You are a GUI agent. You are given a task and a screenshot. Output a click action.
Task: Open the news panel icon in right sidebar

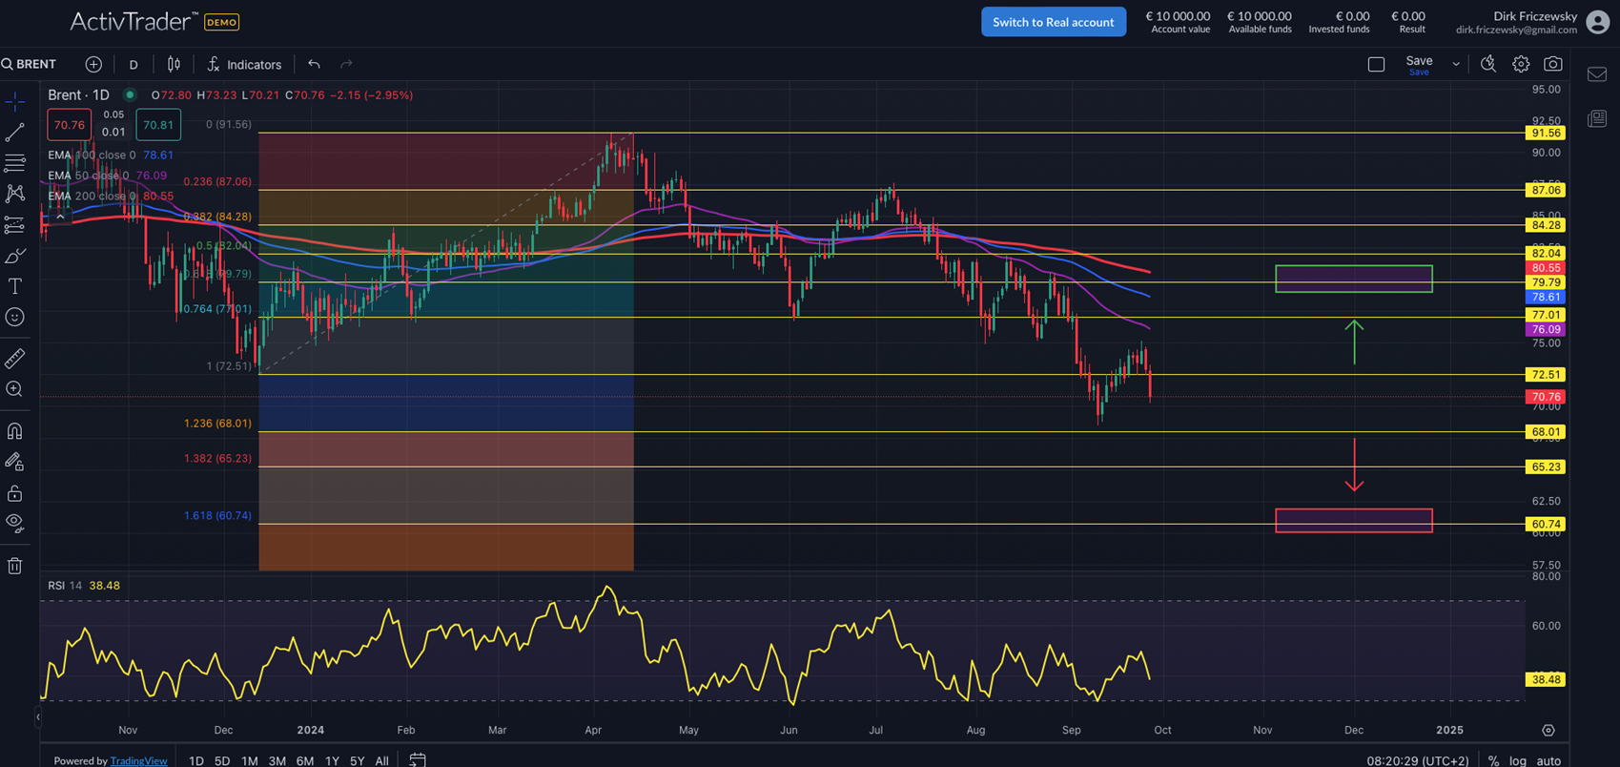point(1597,119)
